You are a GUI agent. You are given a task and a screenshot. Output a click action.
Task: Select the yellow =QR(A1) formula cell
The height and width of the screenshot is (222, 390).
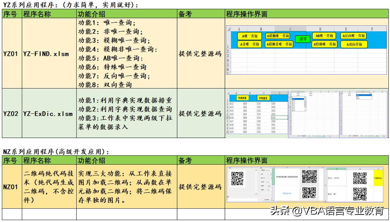[x=378, y=178]
